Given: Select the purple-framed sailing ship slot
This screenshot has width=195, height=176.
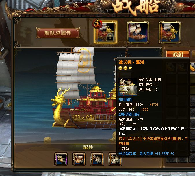Looking at the screenshot, I should coord(138,32).
